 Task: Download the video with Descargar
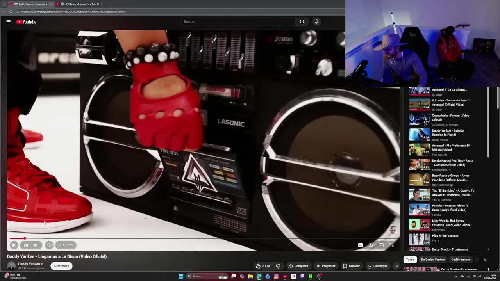[x=377, y=266]
